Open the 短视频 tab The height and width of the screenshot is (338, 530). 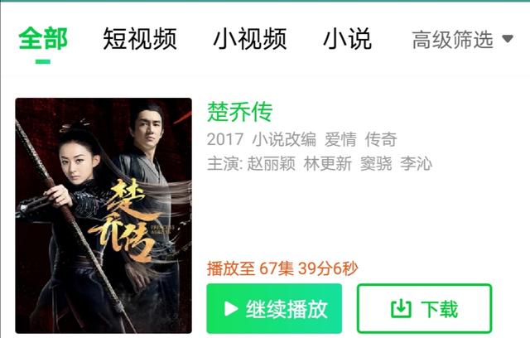pos(140,39)
